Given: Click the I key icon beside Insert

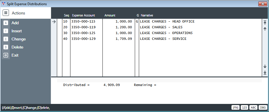Looking at the screenshot, I should pyautogui.click(x=6, y=31).
